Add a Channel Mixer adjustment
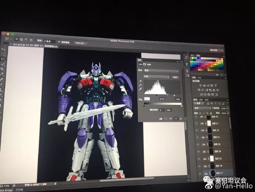 pyautogui.click(x=214, y=90)
